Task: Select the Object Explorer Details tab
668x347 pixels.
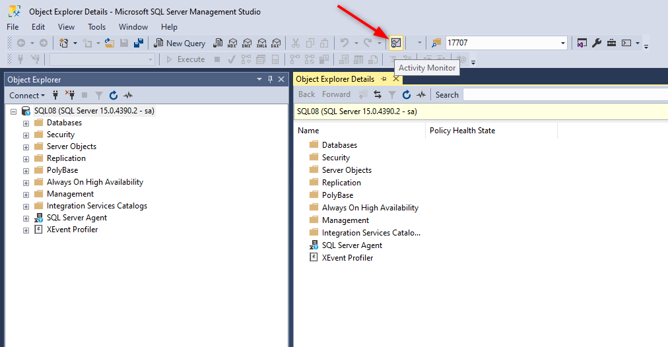Action: click(335, 79)
